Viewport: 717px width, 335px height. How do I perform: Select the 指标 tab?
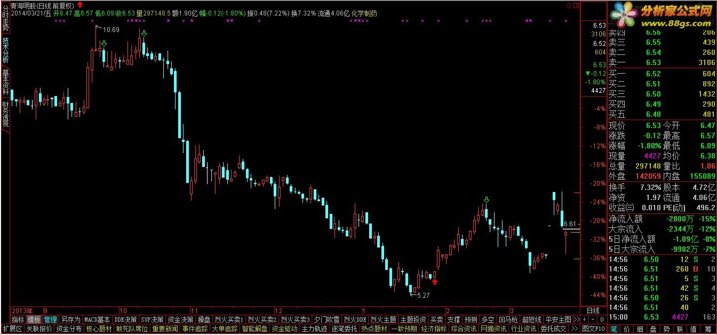click(x=18, y=320)
